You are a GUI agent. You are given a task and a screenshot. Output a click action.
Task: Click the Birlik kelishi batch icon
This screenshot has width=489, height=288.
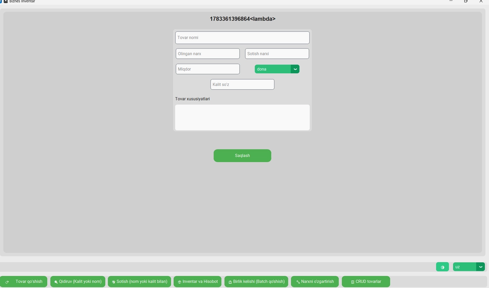pos(230,282)
